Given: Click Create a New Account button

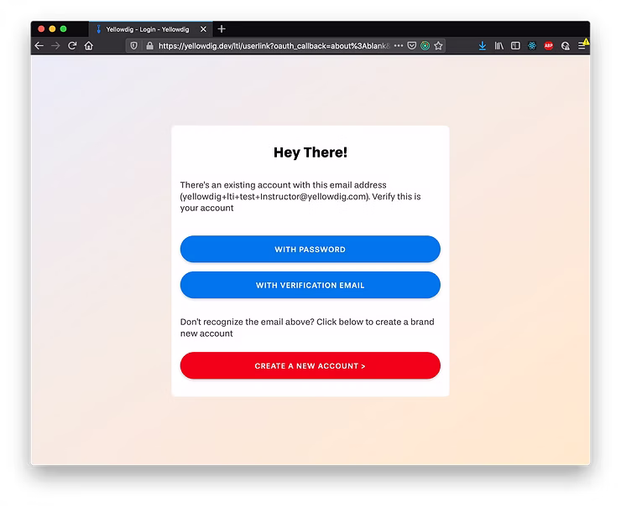Looking at the screenshot, I should click(310, 366).
